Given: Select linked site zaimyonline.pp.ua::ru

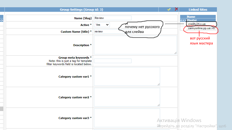Looking at the screenshot, I should [x=201, y=28].
